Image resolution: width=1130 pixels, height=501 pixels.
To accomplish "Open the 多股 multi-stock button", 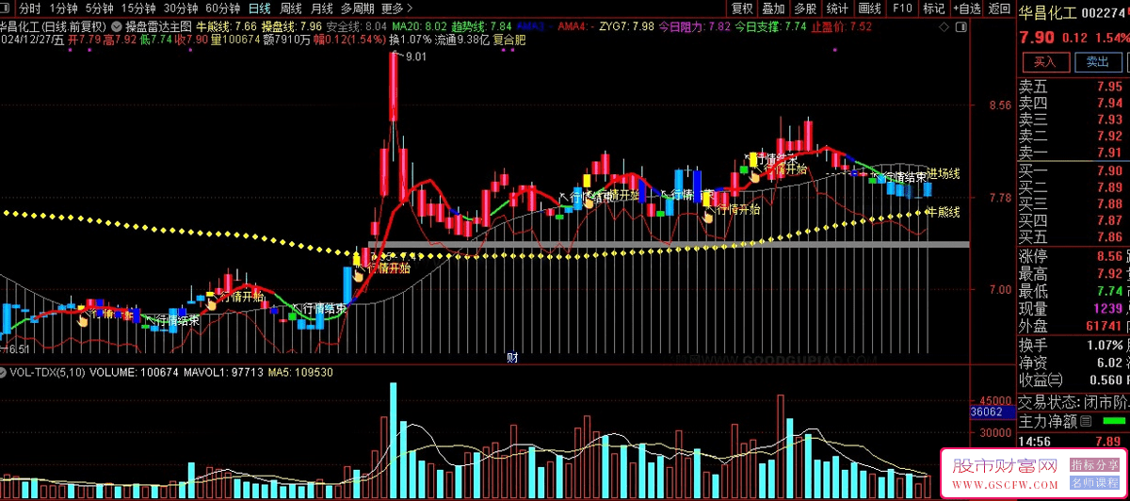I will point(805,8).
